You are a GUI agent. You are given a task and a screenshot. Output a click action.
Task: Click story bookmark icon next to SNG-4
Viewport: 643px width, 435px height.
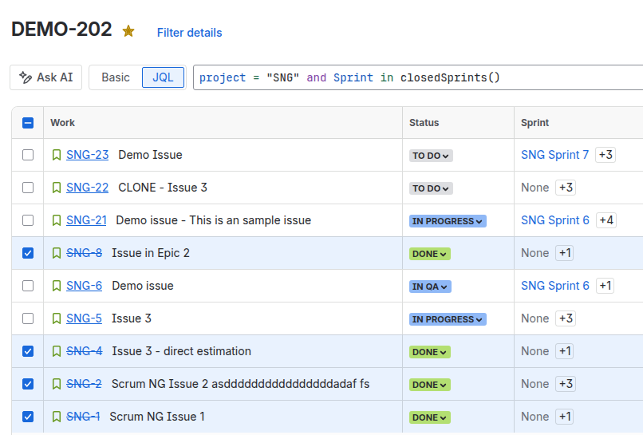point(57,351)
